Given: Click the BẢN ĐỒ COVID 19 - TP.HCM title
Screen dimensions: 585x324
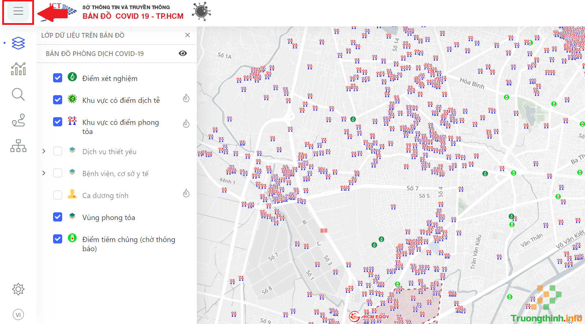Looking at the screenshot, I should 133,16.
